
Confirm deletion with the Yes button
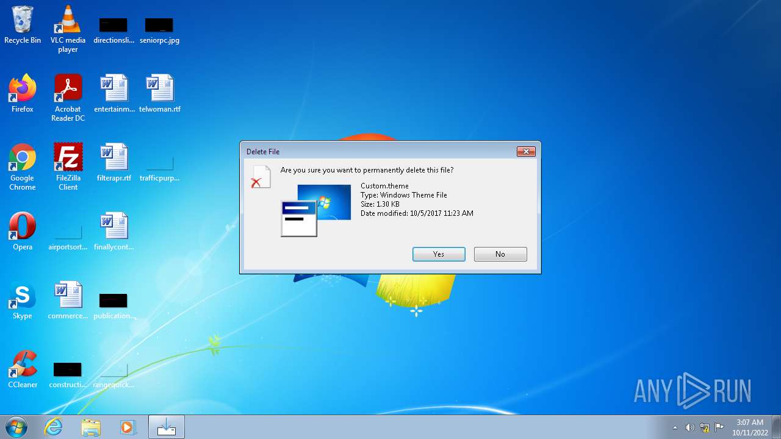(x=439, y=254)
